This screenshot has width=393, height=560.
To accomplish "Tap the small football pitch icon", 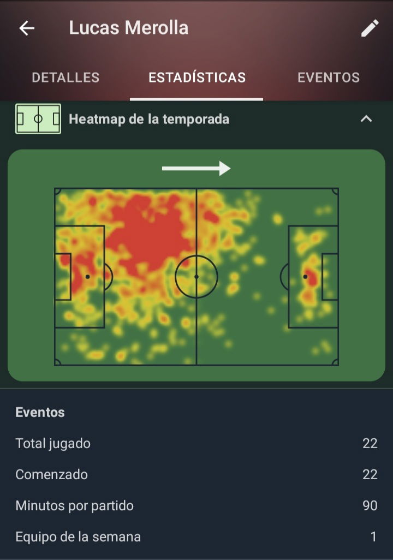I will click(x=38, y=119).
